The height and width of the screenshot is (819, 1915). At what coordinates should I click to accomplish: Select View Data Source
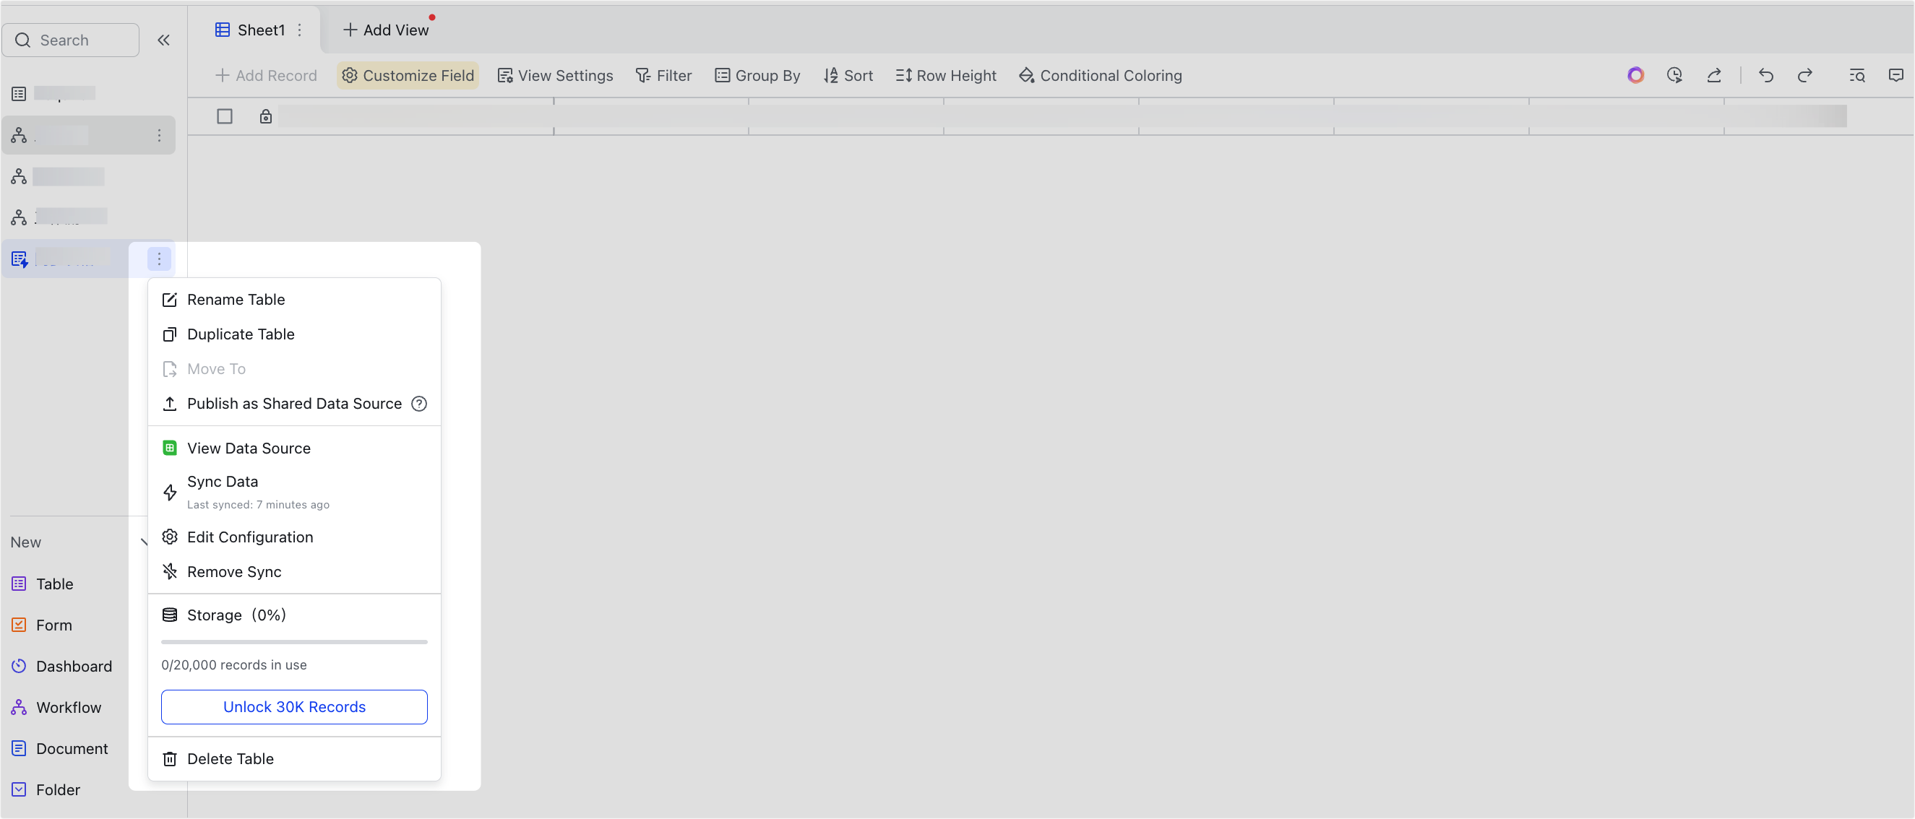294,448
